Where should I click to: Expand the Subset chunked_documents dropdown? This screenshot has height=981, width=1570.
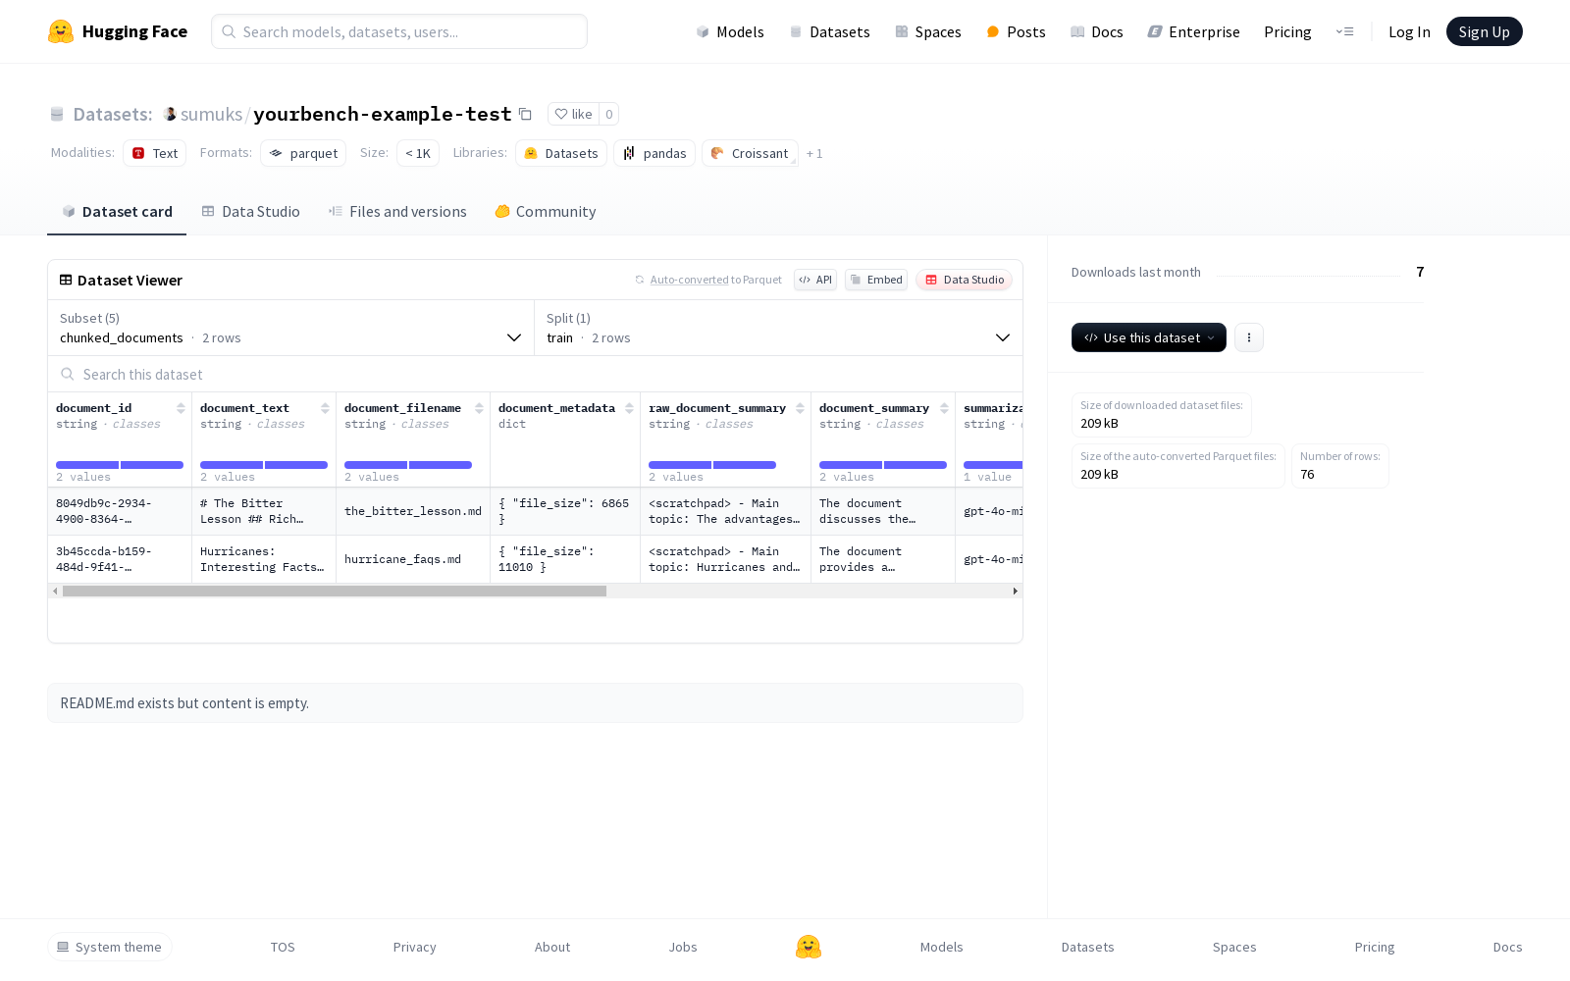(290, 328)
